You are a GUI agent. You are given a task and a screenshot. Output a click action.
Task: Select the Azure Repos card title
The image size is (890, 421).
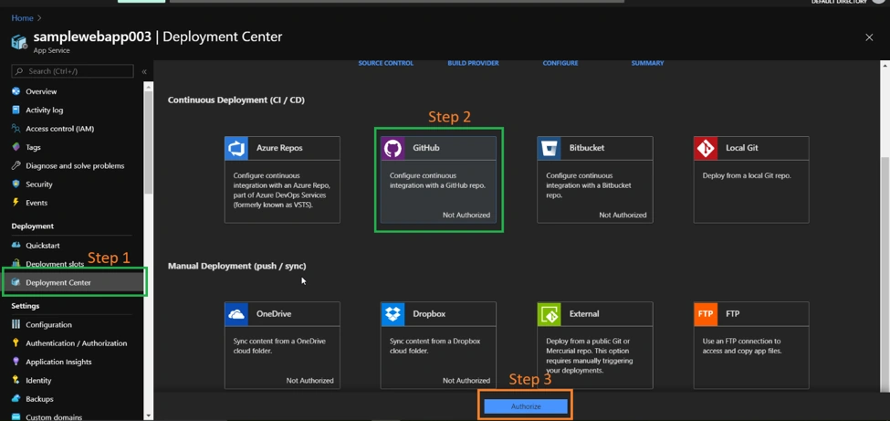click(279, 148)
